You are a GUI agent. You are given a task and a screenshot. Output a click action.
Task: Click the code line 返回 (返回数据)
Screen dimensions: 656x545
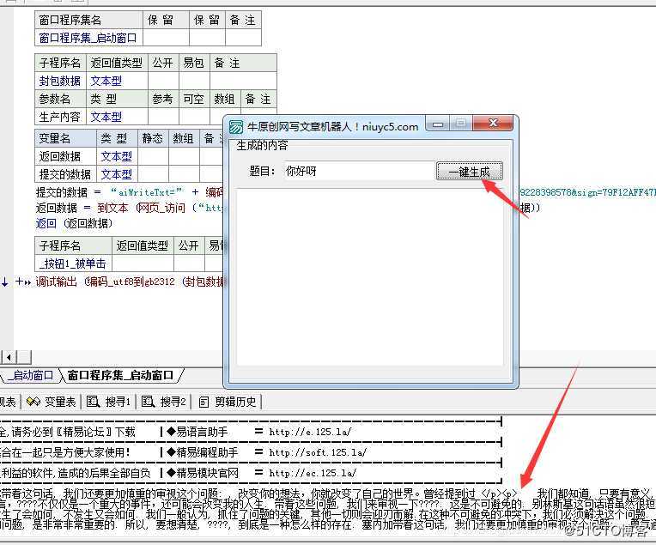(x=74, y=223)
